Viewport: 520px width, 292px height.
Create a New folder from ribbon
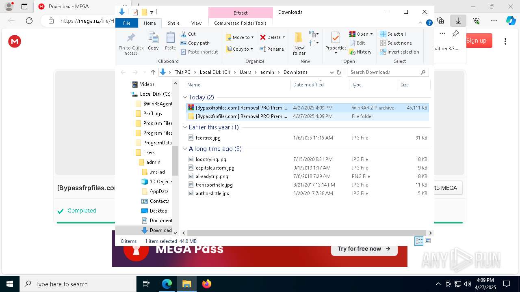299,43
